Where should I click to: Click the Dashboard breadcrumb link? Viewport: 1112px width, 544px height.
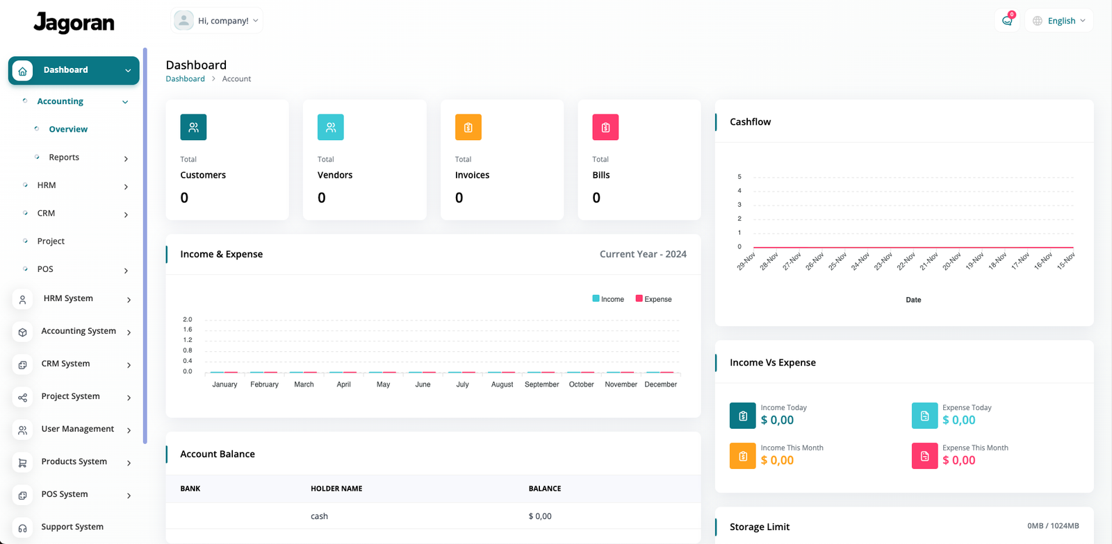[185, 79]
